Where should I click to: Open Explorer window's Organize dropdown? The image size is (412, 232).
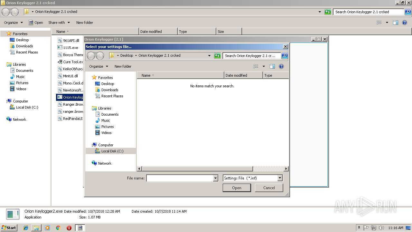pos(13,23)
